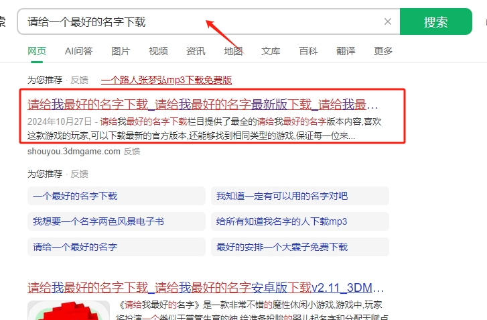Click the green 搜索 button

tap(435, 21)
